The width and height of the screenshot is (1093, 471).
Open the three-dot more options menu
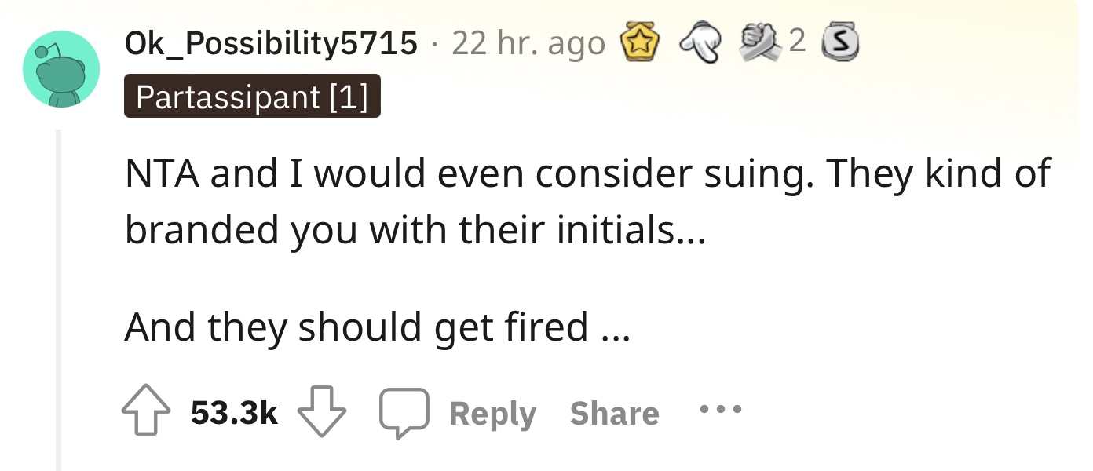click(x=719, y=410)
